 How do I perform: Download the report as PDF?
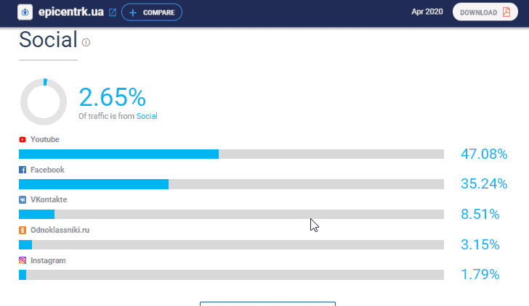tap(485, 12)
